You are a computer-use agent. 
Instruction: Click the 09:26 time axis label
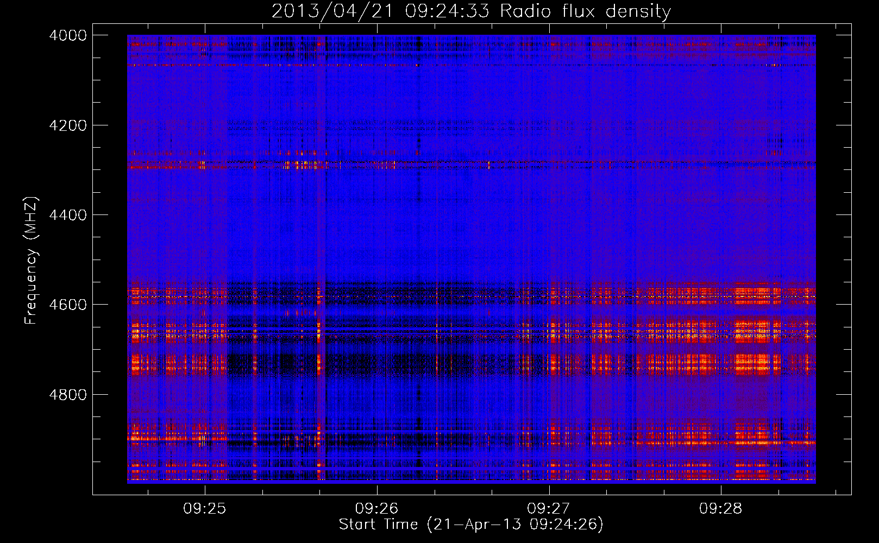pos(376,509)
